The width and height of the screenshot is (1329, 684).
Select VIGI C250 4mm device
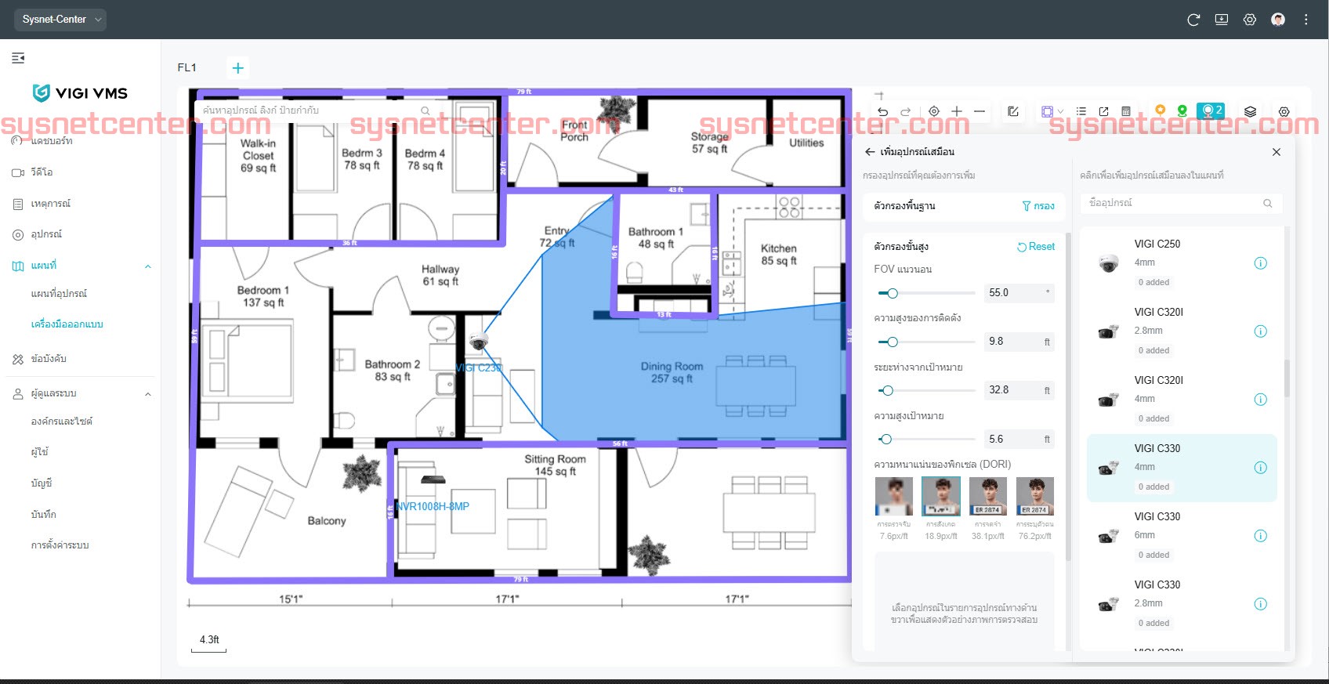pos(1182,264)
